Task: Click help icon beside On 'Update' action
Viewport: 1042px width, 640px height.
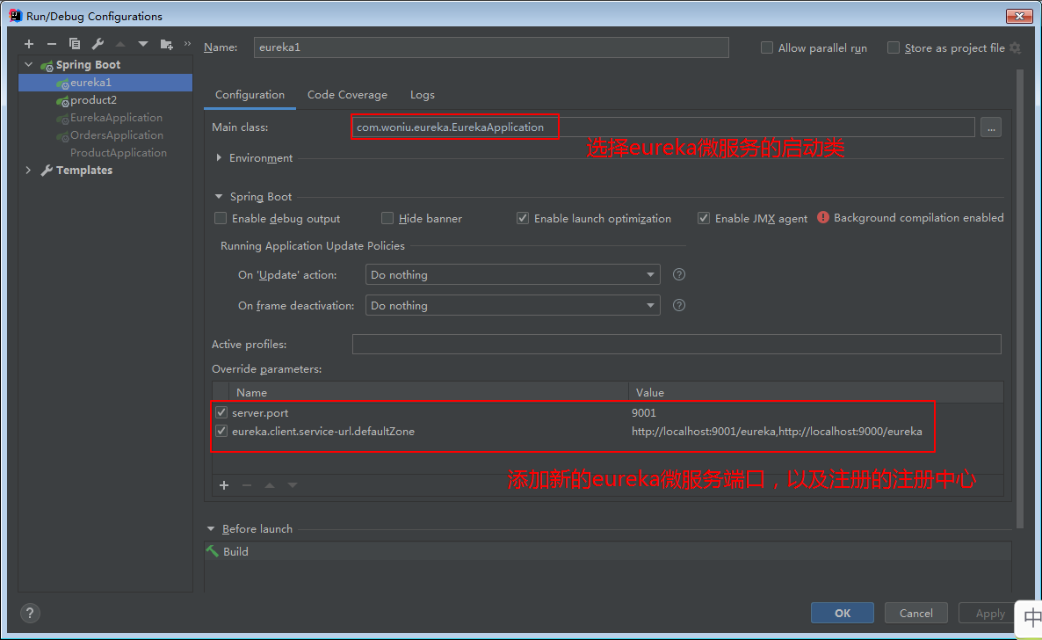Action: pyautogui.click(x=678, y=274)
